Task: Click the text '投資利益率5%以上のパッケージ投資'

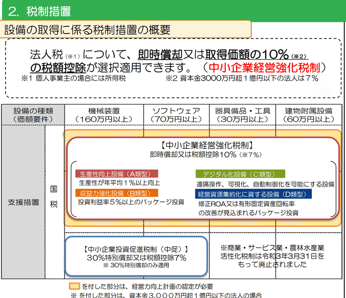Action: (x=131, y=202)
